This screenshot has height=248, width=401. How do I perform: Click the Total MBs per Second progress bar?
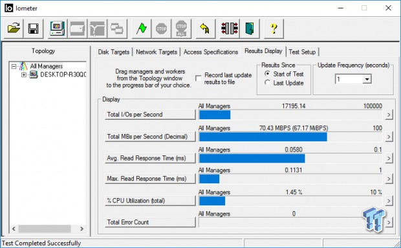pos(290,137)
